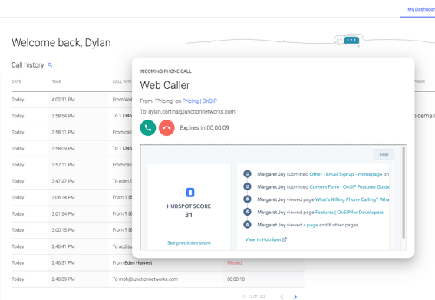Image resolution: width=435 pixels, height=300 pixels.
Task: Click the 1 - 12 of 120 pagination text
Action: pyautogui.click(x=254, y=297)
